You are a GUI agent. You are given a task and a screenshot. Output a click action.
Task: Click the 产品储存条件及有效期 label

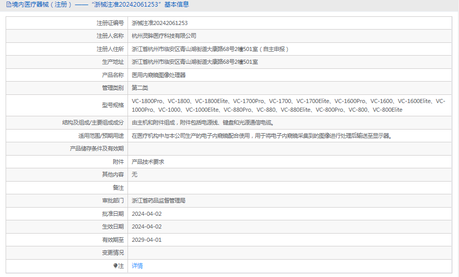pyautogui.click(x=97, y=149)
